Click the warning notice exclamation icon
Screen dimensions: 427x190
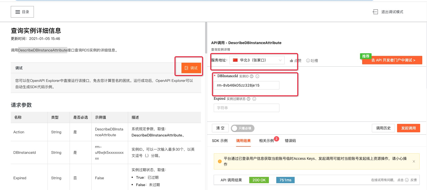pyautogui.click(x=220, y=161)
